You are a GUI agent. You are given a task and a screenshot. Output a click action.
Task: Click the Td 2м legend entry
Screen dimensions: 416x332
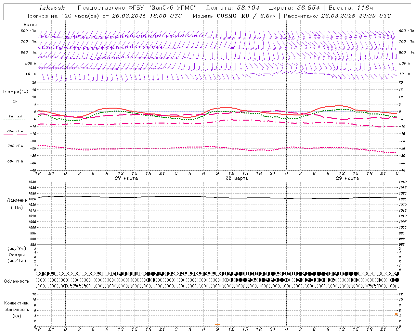(x=15, y=116)
